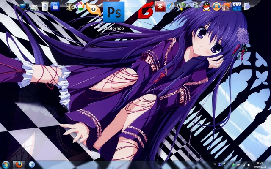Open the volume speaker tray icon
This screenshot has height=169, width=271.
tap(249, 165)
